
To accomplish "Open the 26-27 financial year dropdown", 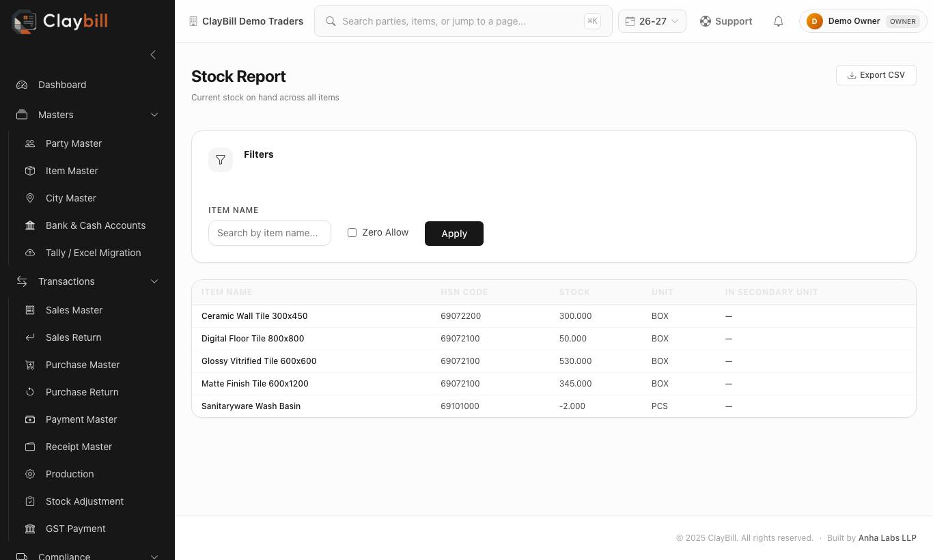I will coord(652,21).
